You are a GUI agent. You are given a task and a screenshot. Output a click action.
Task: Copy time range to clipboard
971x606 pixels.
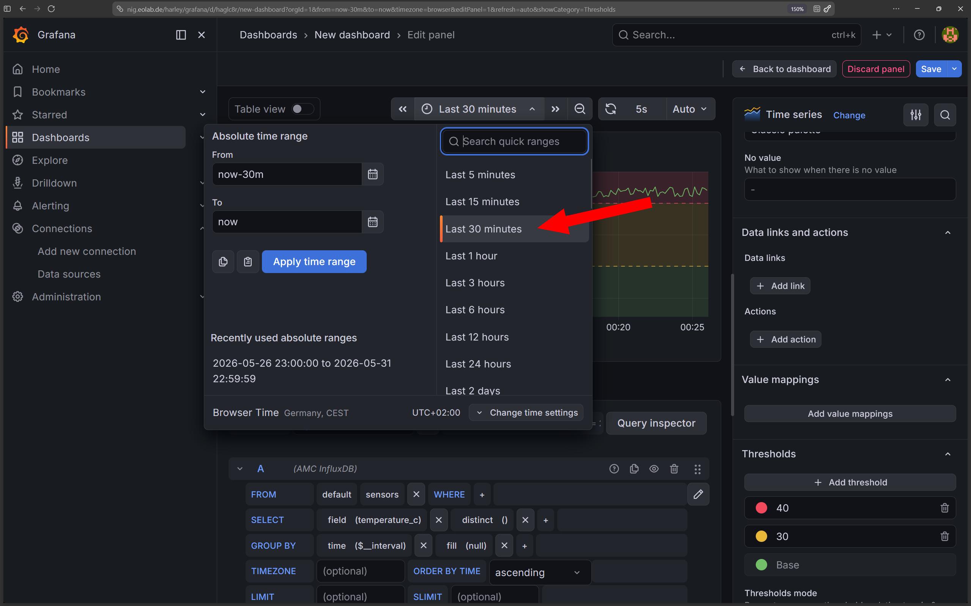tap(223, 262)
